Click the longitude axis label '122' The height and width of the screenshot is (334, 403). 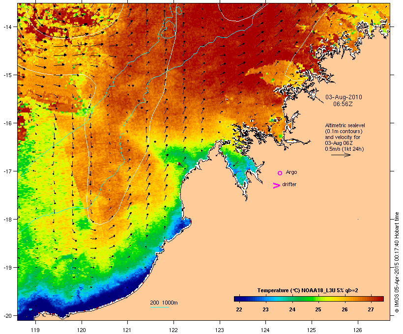point(173,330)
